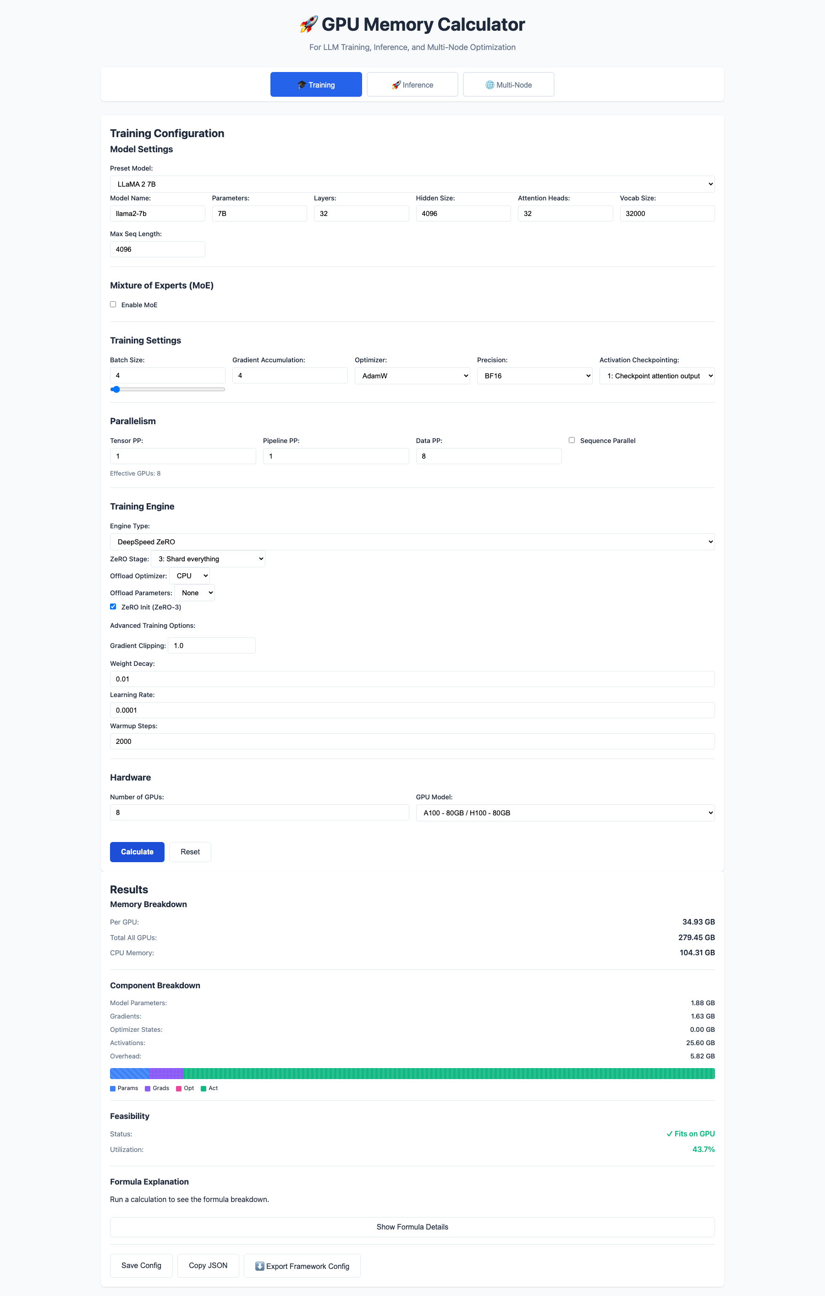Click the Copy JSON button
825x1296 pixels.
point(208,1265)
